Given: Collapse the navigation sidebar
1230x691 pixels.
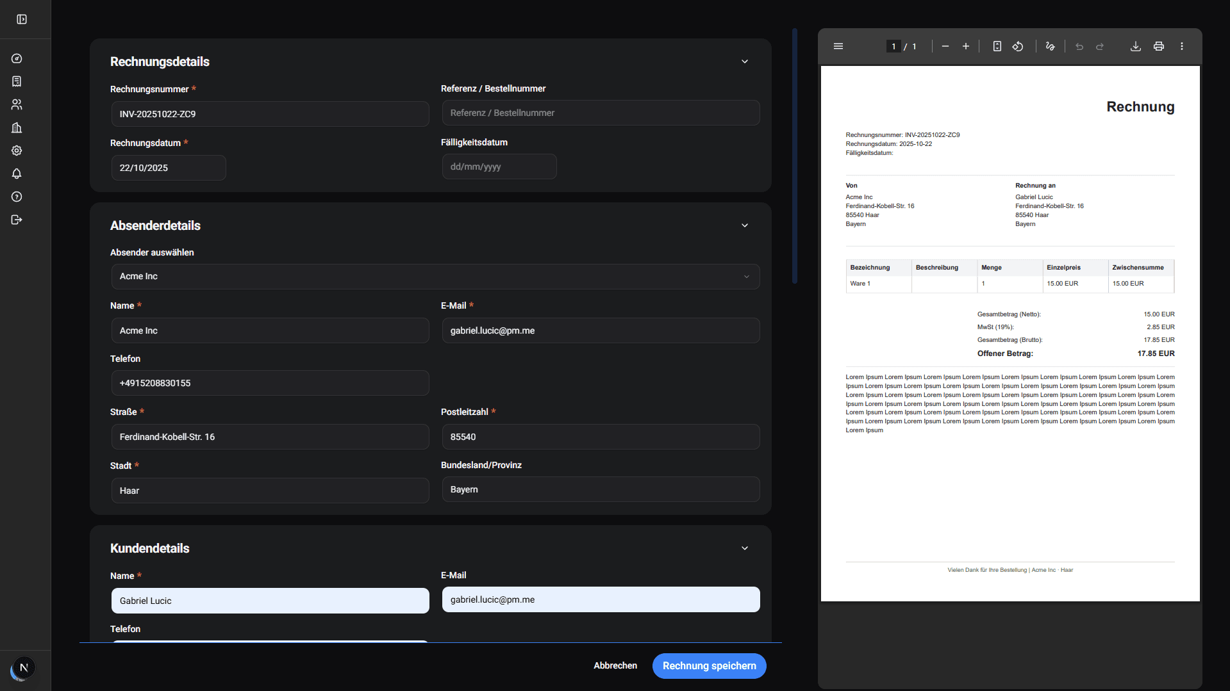Looking at the screenshot, I should click(22, 19).
